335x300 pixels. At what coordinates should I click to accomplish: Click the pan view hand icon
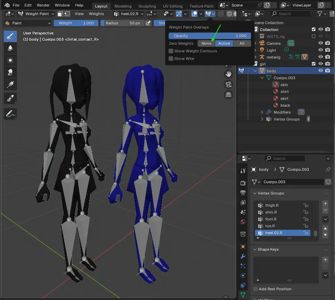(x=228, y=74)
